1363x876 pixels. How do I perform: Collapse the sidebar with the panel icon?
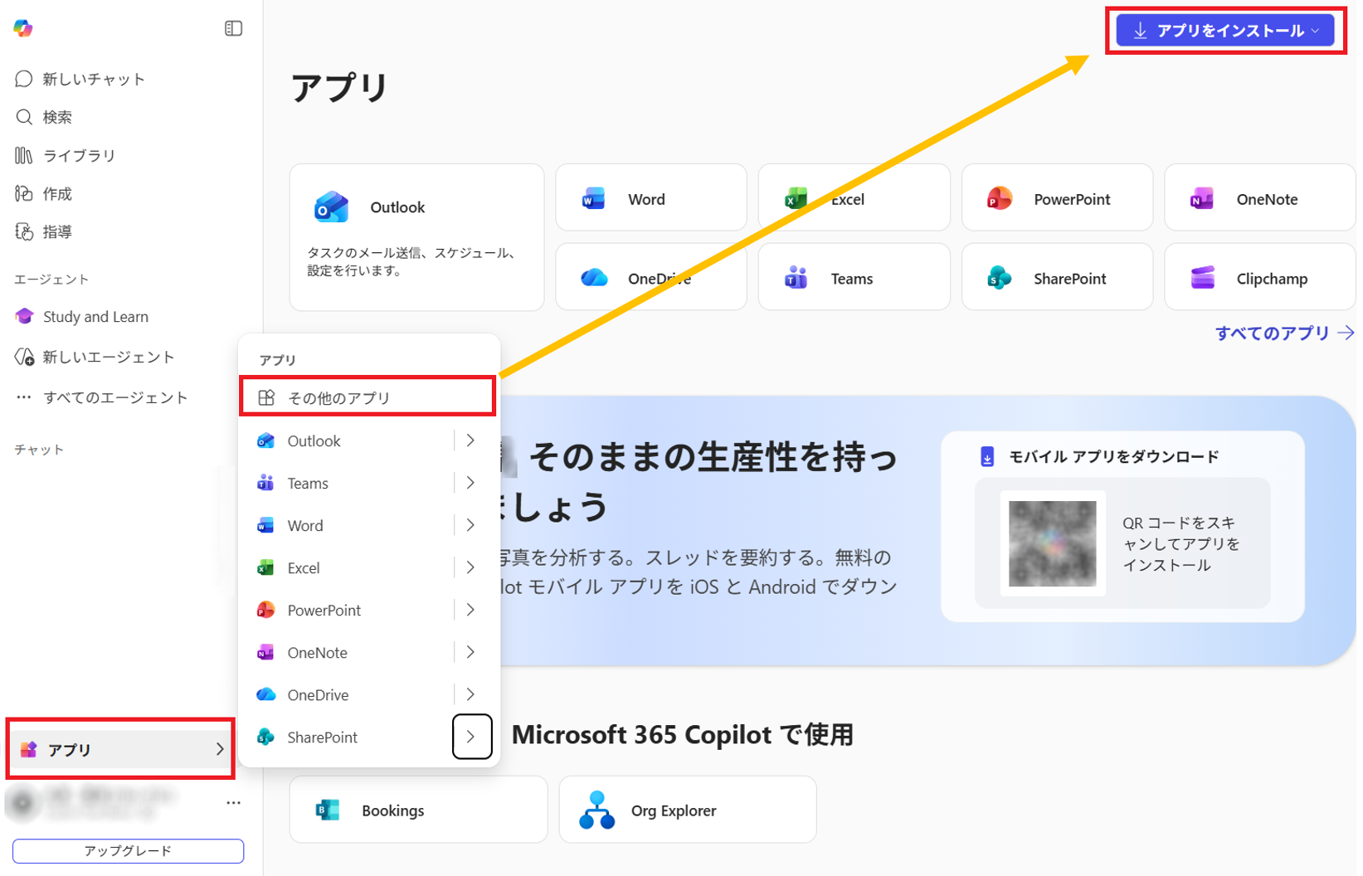(x=233, y=28)
